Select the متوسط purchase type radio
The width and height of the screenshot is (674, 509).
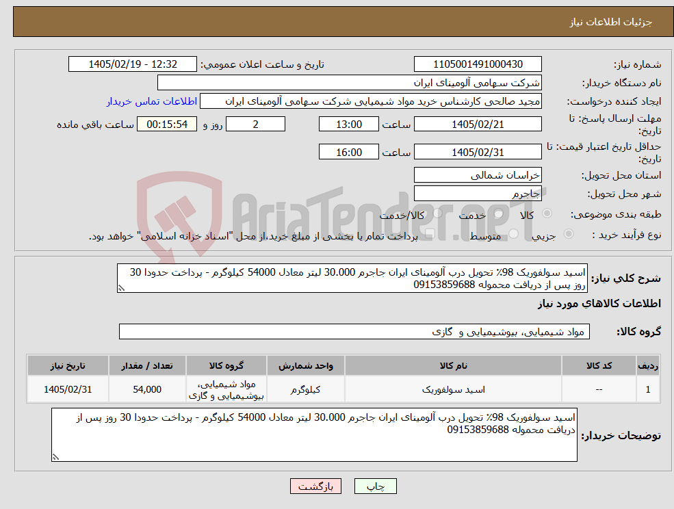[x=513, y=233]
